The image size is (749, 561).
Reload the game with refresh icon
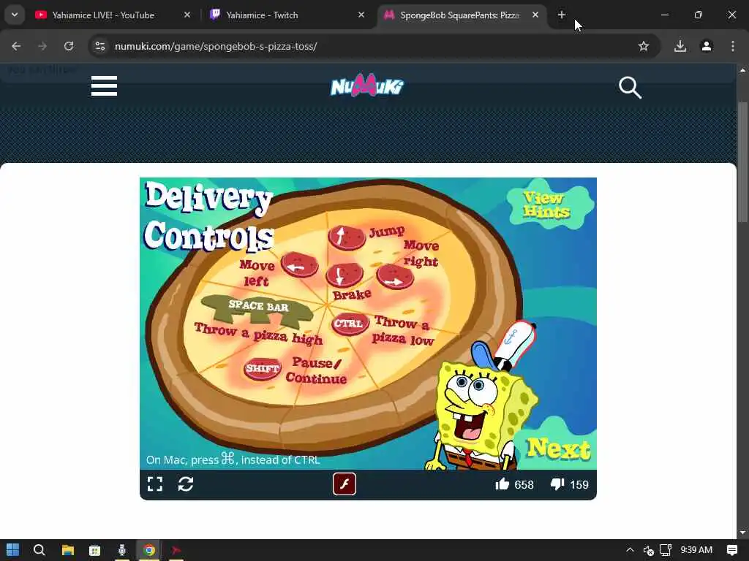tap(186, 484)
